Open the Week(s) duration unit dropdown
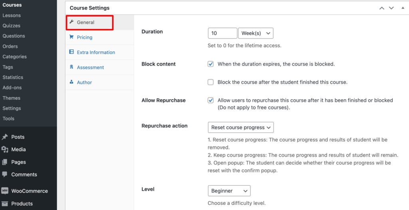This screenshot has height=210, width=409. [256, 33]
